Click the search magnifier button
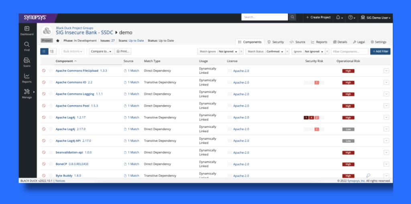This screenshot has width=411, height=204. (292, 17)
